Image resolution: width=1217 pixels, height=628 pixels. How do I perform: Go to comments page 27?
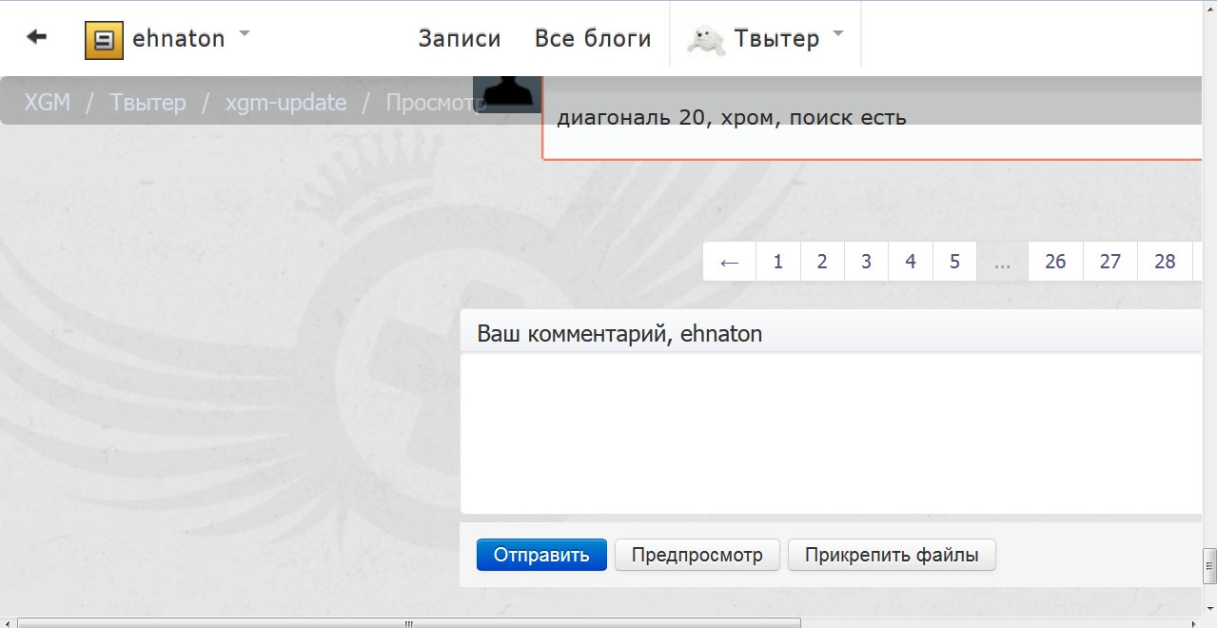tap(1110, 262)
